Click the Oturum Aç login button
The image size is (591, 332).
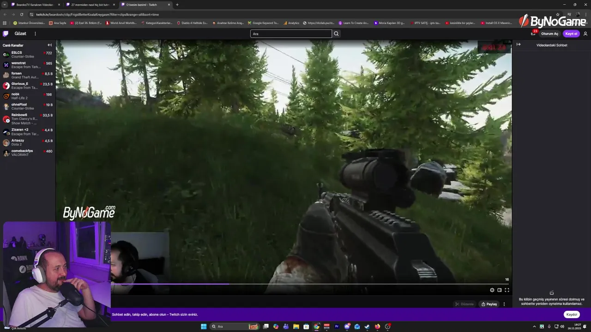550,34
